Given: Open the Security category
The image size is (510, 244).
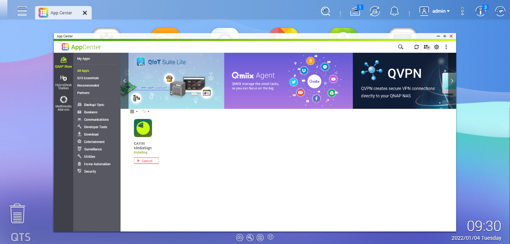Looking at the screenshot, I should tap(87, 171).
